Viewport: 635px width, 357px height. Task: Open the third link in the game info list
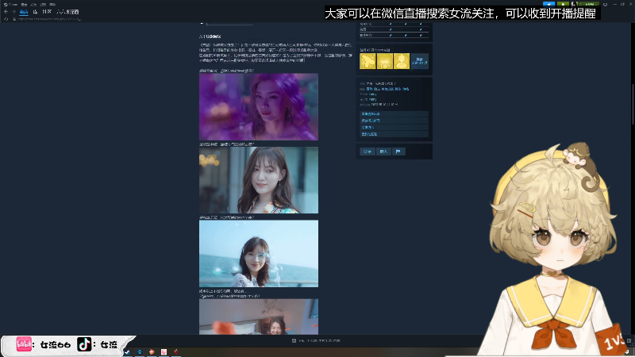click(394, 127)
